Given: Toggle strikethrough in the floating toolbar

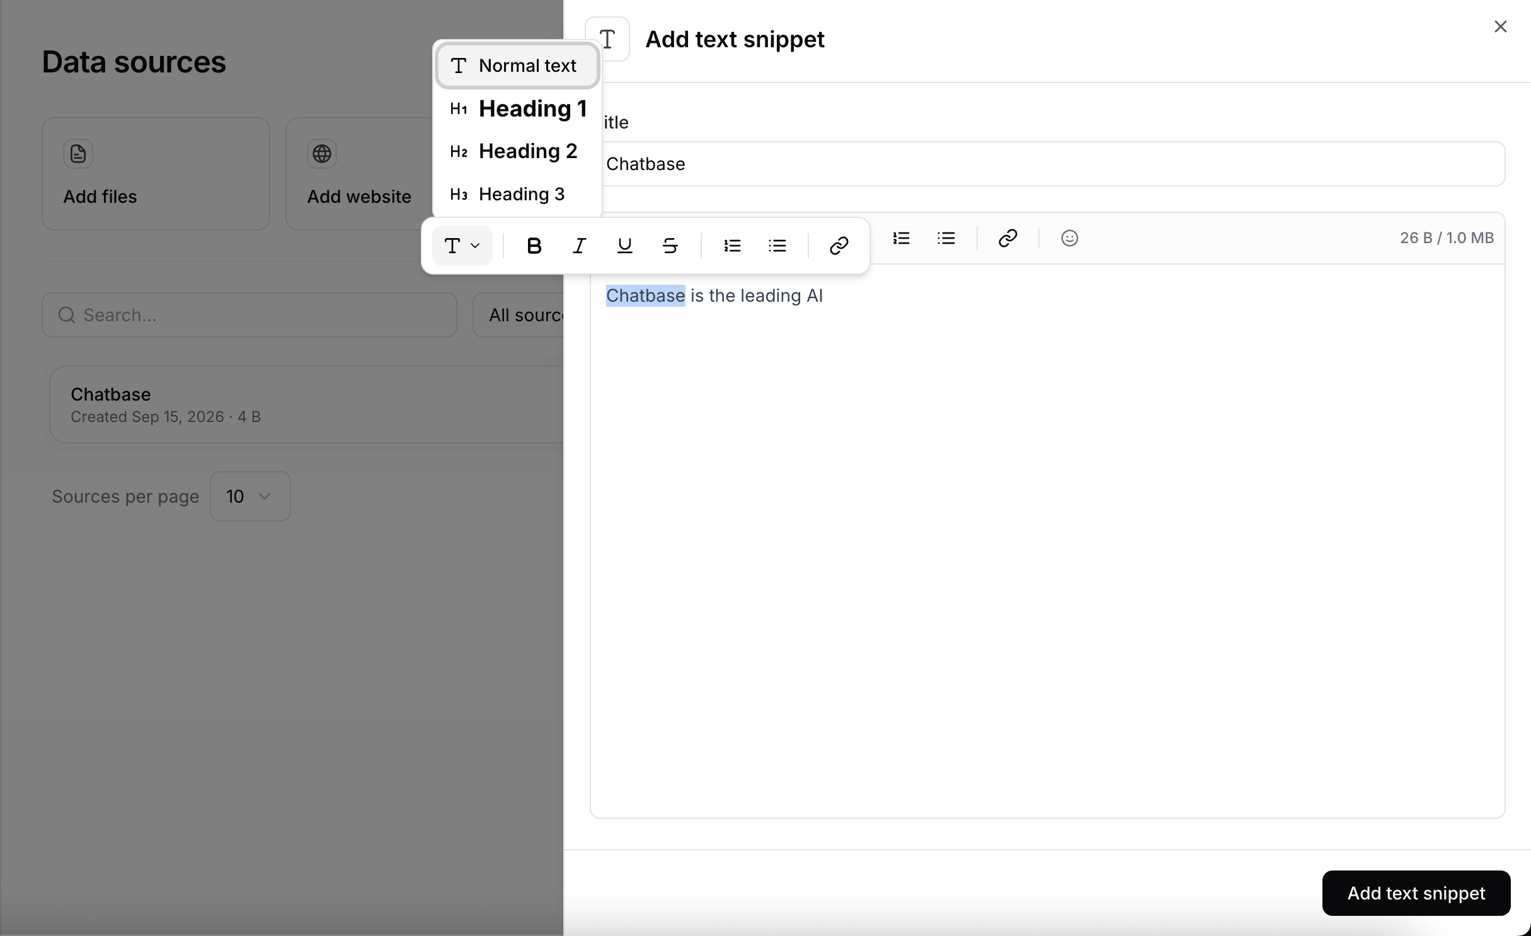Looking at the screenshot, I should tap(670, 246).
